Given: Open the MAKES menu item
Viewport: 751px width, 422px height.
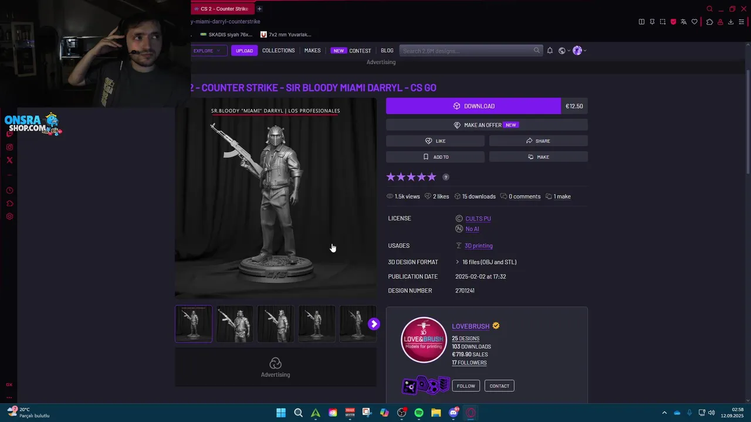Looking at the screenshot, I should 312,50.
